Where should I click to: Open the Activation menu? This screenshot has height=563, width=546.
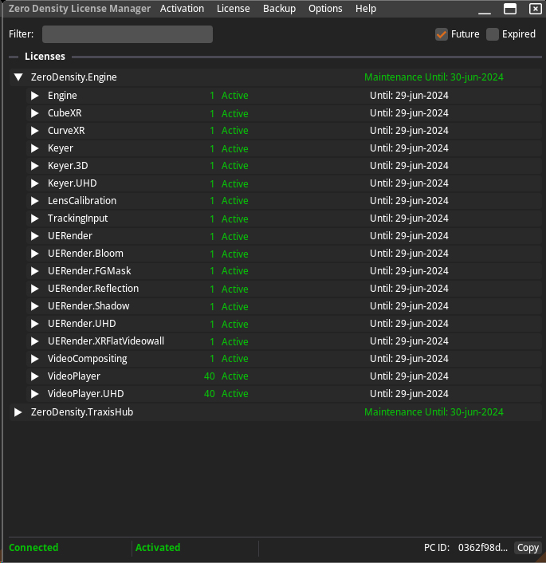pyautogui.click(x=182, y=9)
